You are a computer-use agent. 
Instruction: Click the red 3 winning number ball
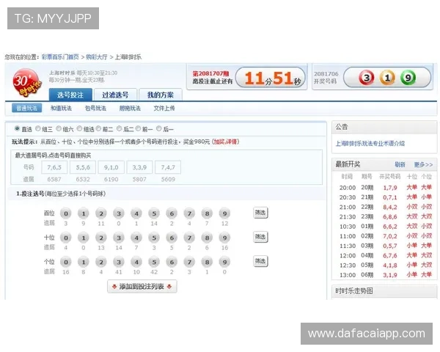coord(367,78)
